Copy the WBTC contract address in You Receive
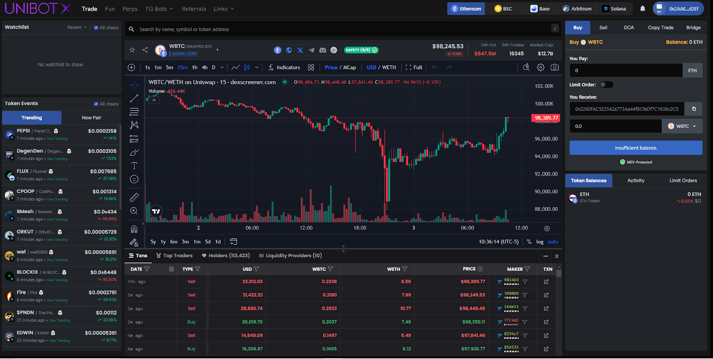The height and width of the screenshot is (359, 713). coord(693,109)
